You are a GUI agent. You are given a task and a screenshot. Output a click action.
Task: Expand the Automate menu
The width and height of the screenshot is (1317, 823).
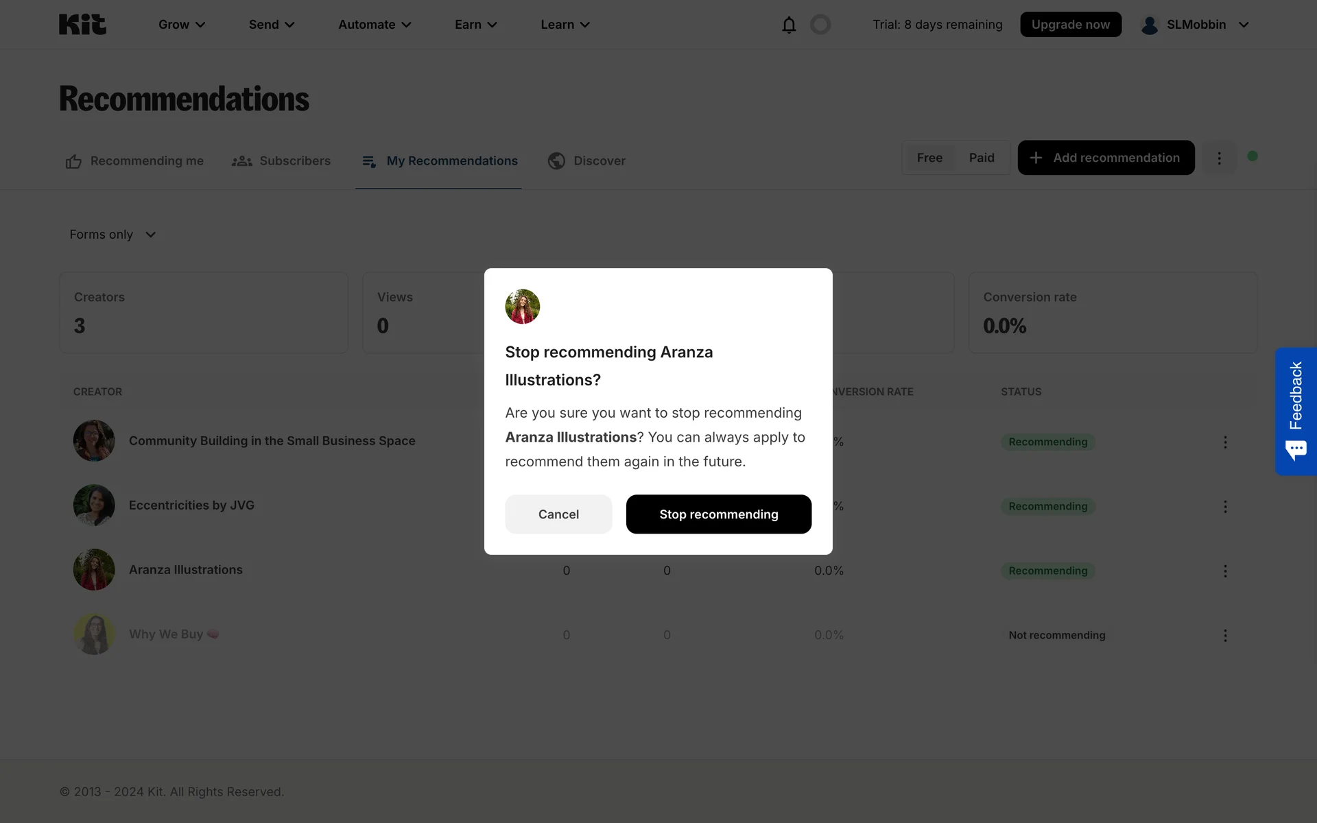click(375, 25)
